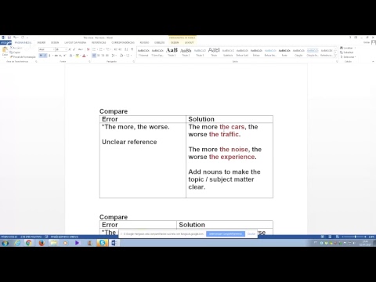Click the Redo icon in the quick access toolbar
The width and height of the screenshot is (376, 282).
pyautogui.click(x=23, y=38)
